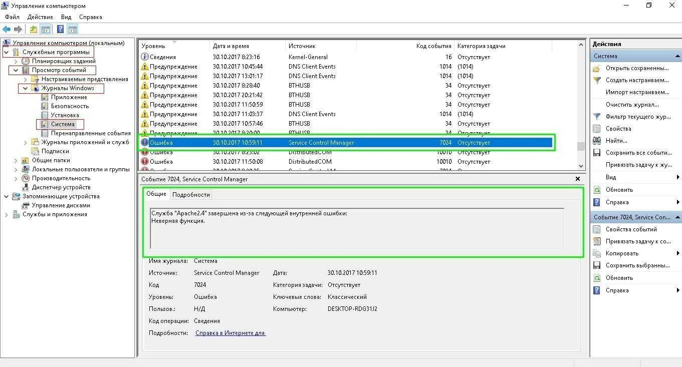This screenshot has width=682, height=367.
Task: Click the Copy icon in actions pane
Action: pos(597,253)
